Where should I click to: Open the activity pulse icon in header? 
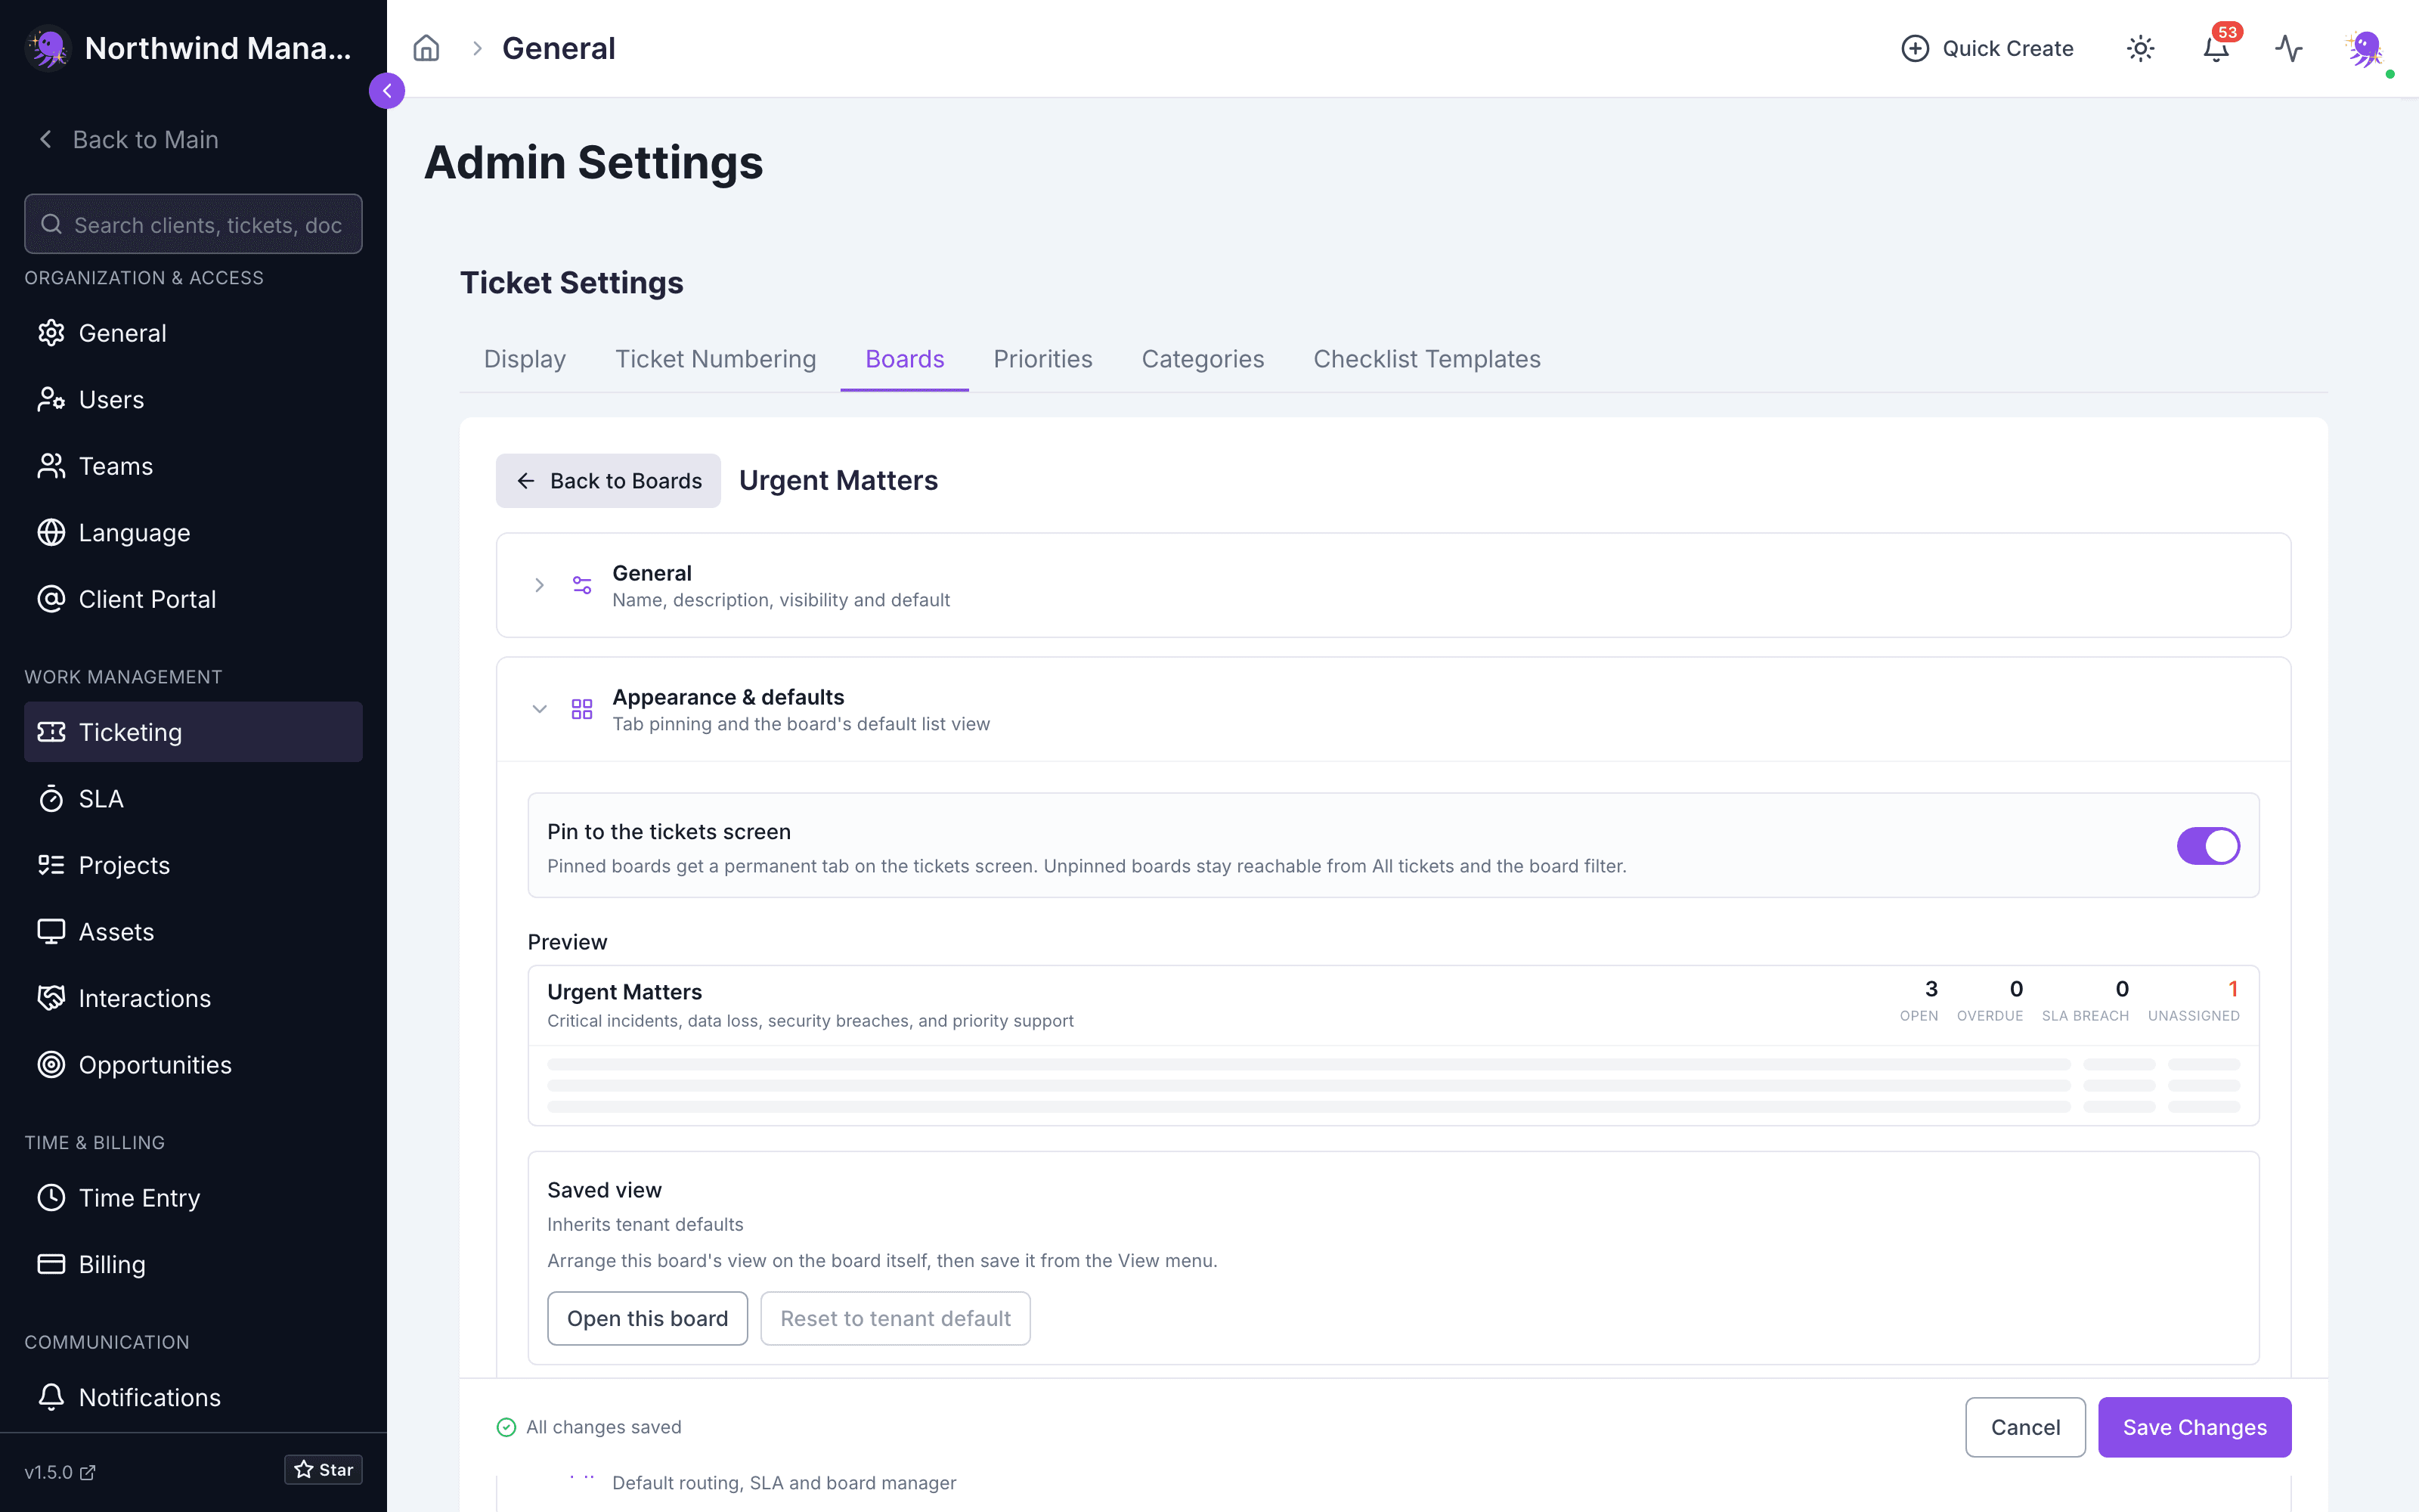tap(2289, 48)
